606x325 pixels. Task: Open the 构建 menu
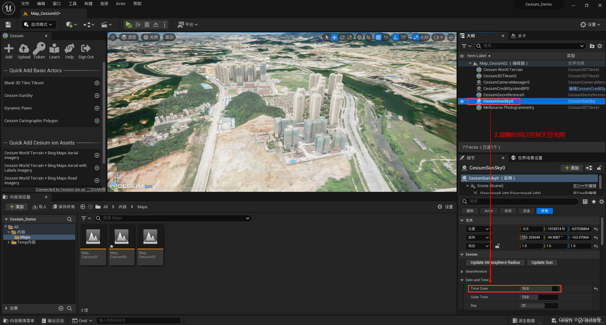click(x=88, y=4)
